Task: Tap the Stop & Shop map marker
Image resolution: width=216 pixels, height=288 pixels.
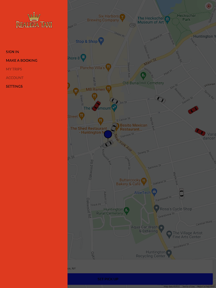Action: [101, 40]
